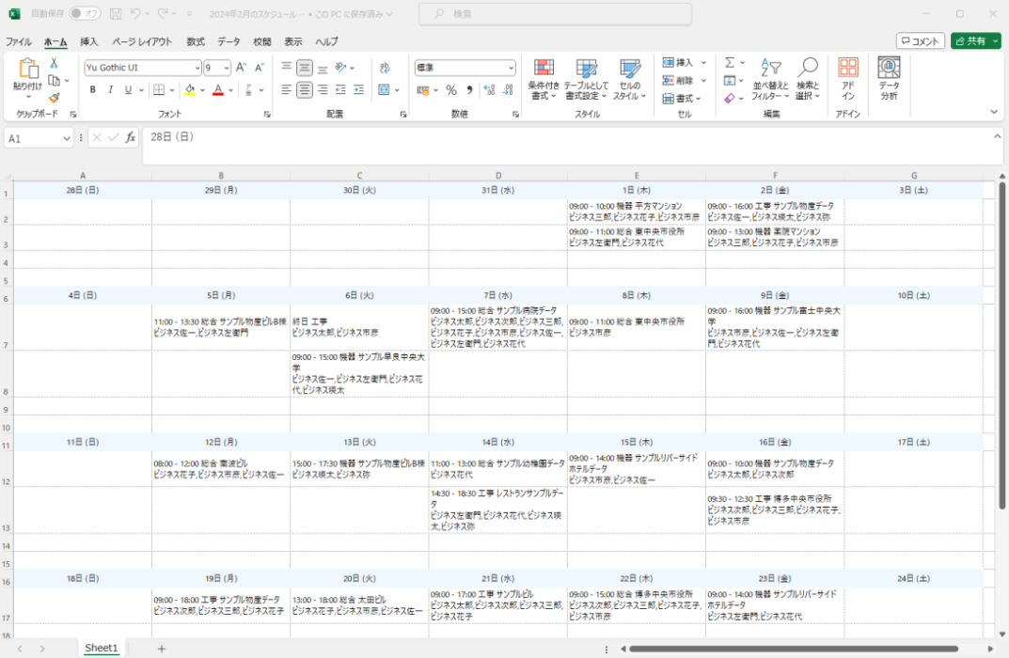This screenshot has height=658, width=1009.
Task: Align text to middle vertically
Action: 305,67
